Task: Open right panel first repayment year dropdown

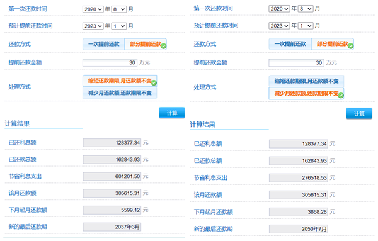Action: [279, 9]
